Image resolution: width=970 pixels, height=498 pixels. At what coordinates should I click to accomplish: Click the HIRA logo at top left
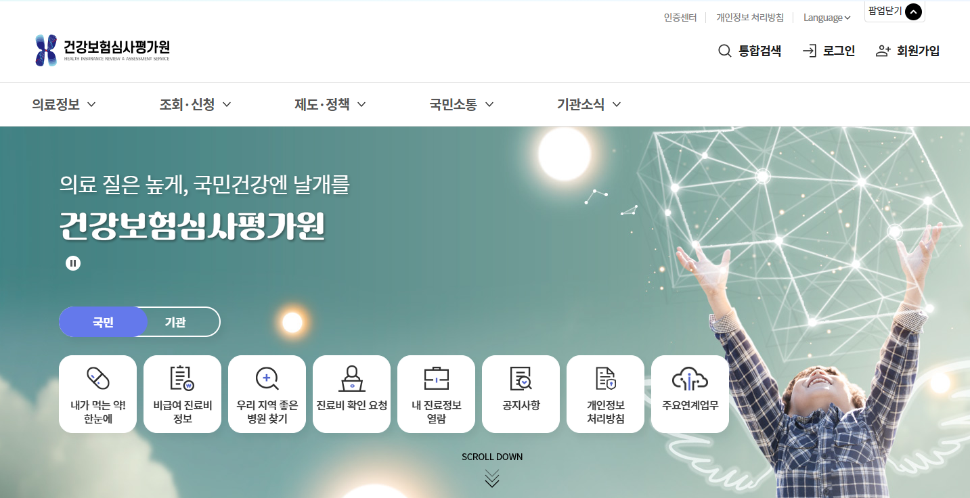coord(103,50)
